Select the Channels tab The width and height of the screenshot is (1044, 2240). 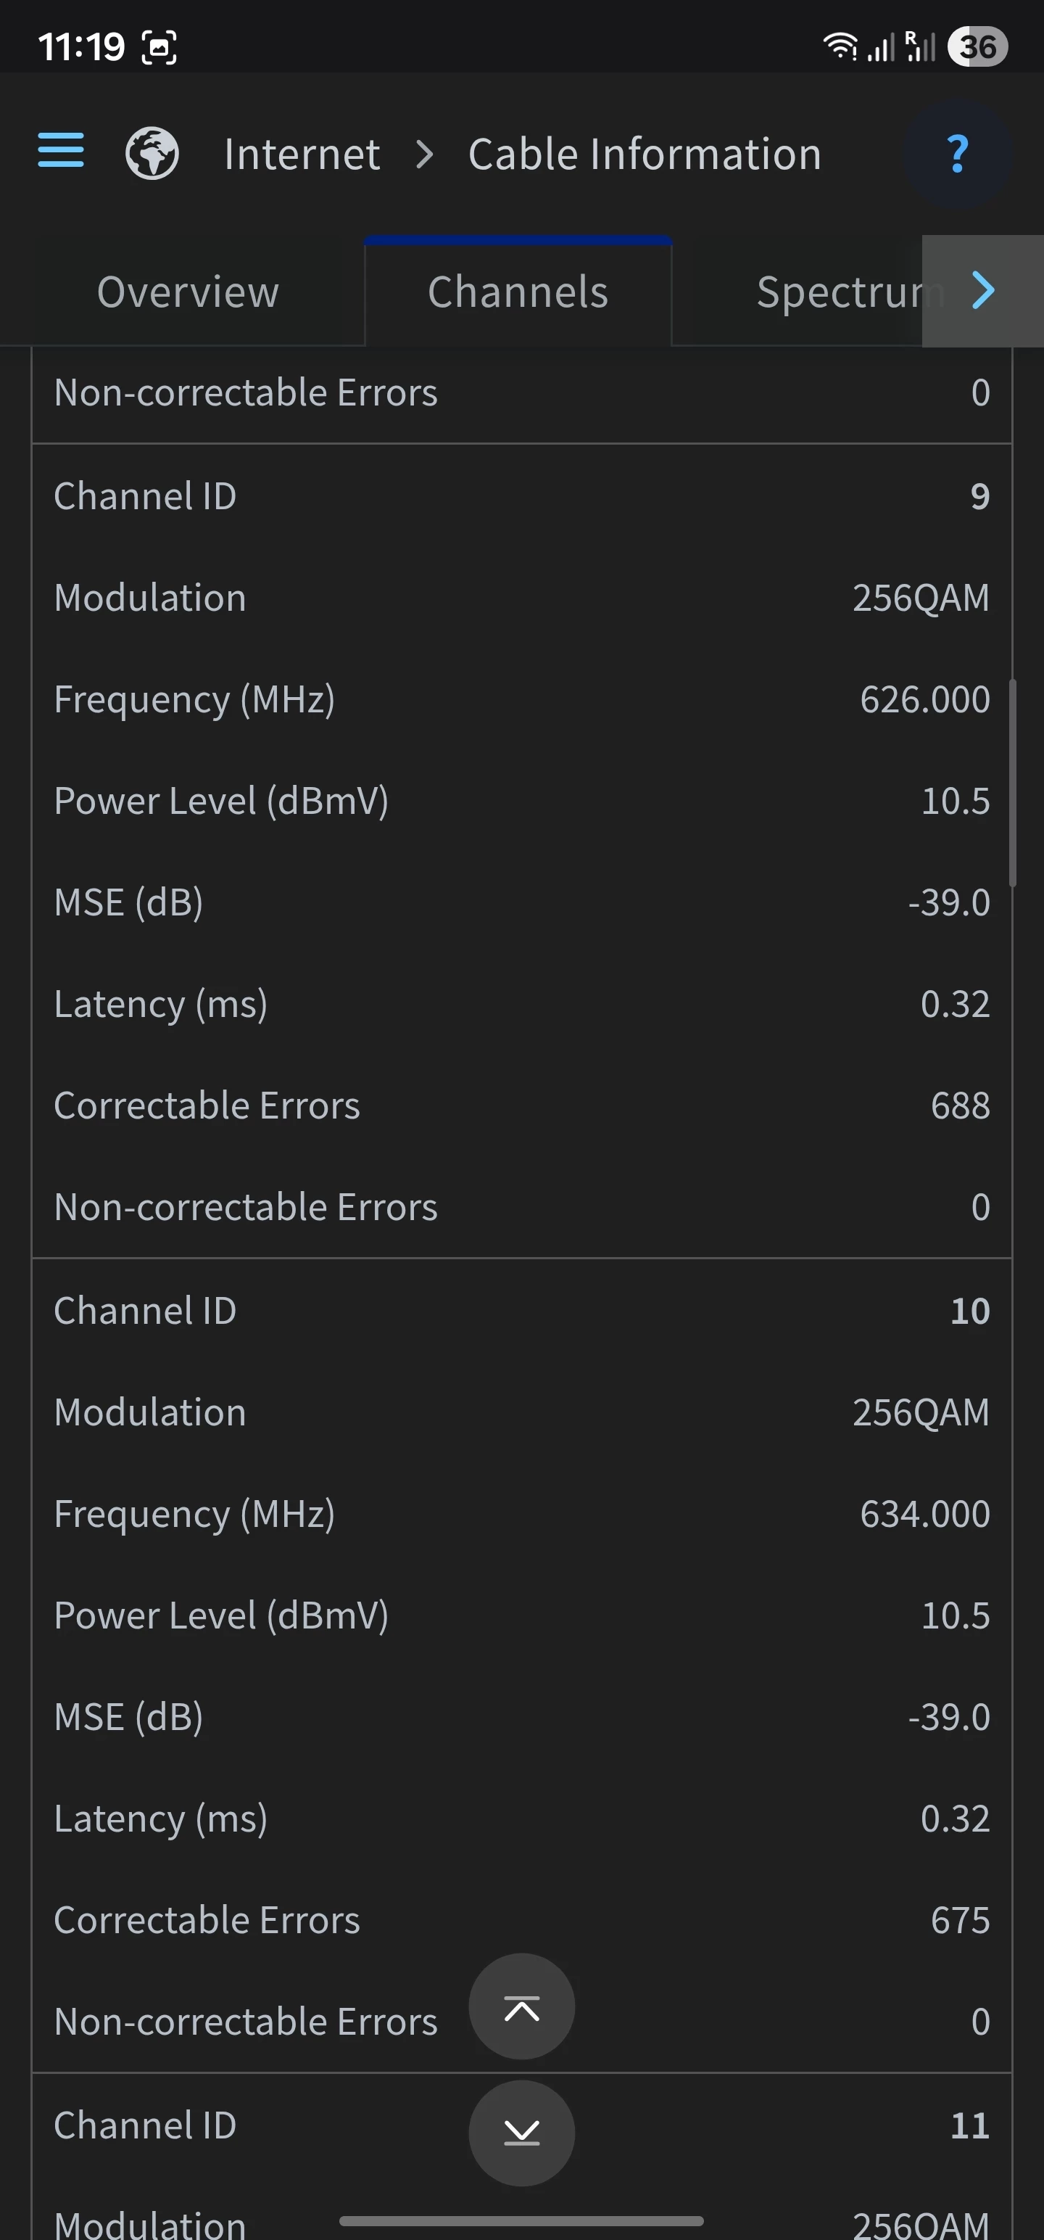(x=518, y=292)
